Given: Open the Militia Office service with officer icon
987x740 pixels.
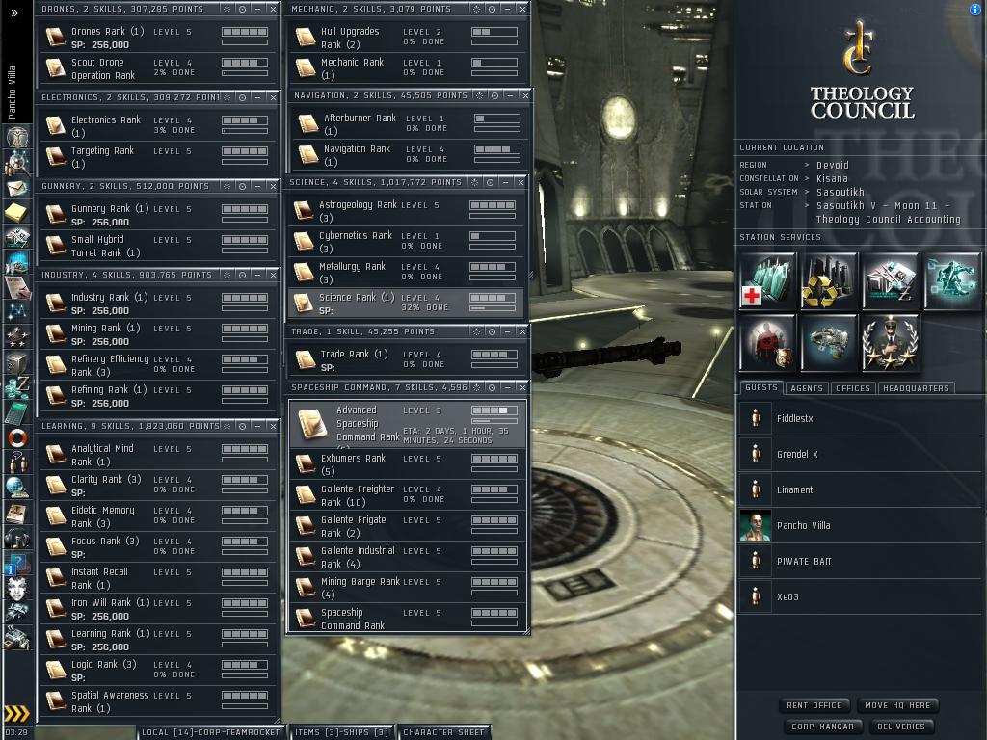Looking at the screenshot, I should coord(890,343).
